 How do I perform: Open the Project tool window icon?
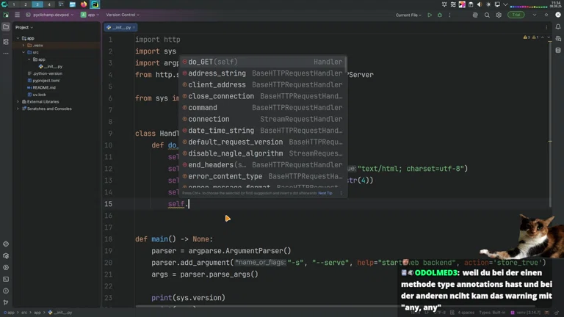point(6,27)
